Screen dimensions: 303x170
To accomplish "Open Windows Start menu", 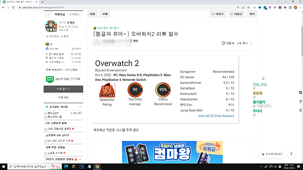I will click(3, 167).
